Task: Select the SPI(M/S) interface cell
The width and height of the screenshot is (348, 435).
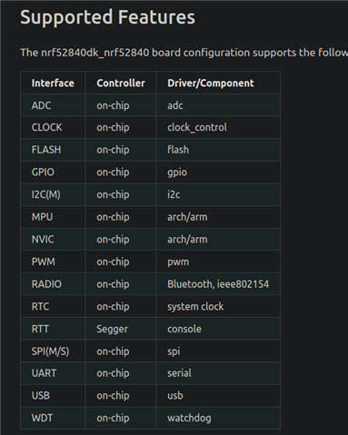Action: [x=53, y=351]
